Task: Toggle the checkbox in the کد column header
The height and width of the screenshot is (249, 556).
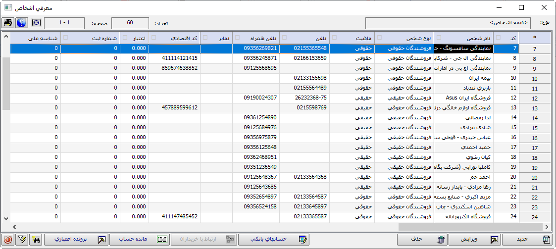Action: 498,38
